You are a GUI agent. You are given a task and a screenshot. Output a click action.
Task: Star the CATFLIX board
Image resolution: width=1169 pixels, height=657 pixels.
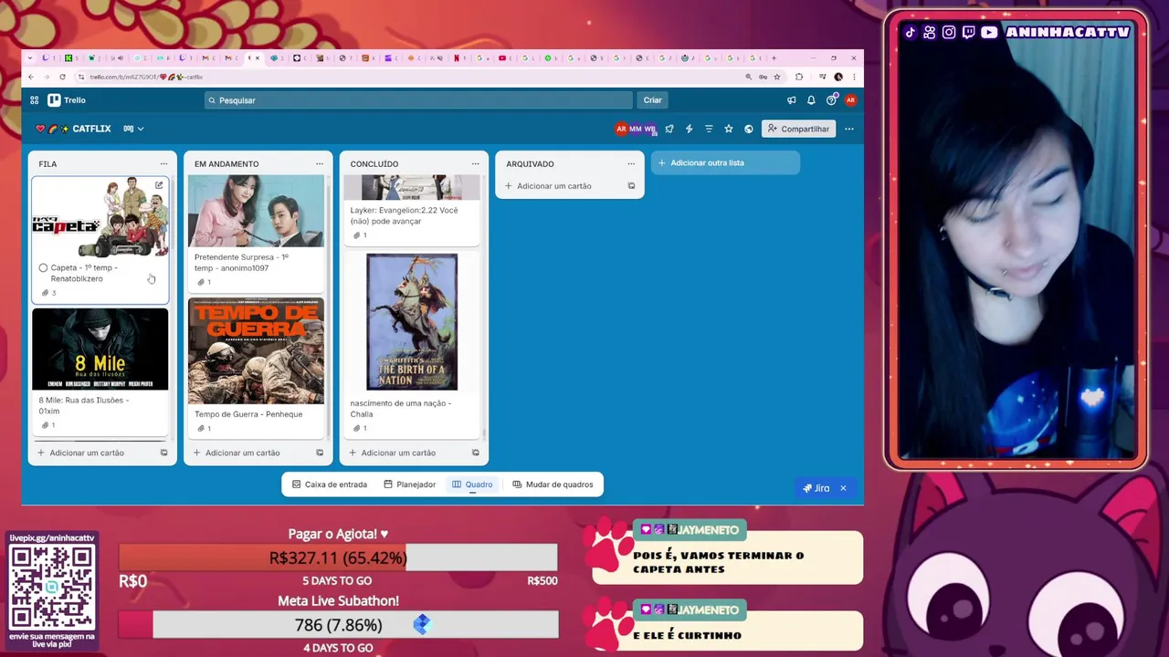coord(729,129)
